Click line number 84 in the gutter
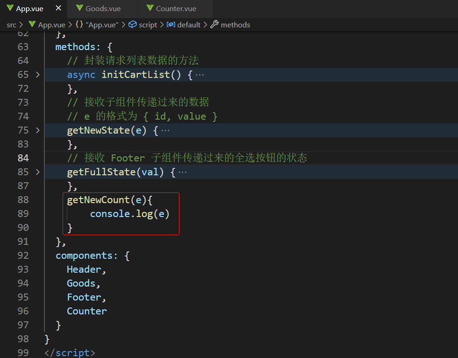This screenshot has width=458, height=358. pos(23,158)
